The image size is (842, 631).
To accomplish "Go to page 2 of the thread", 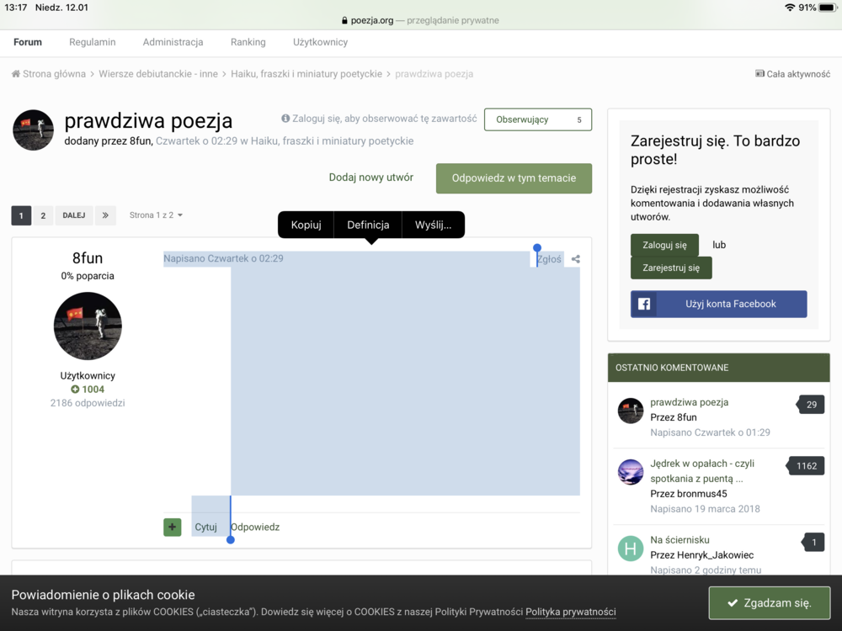I will tap(43, 215).
